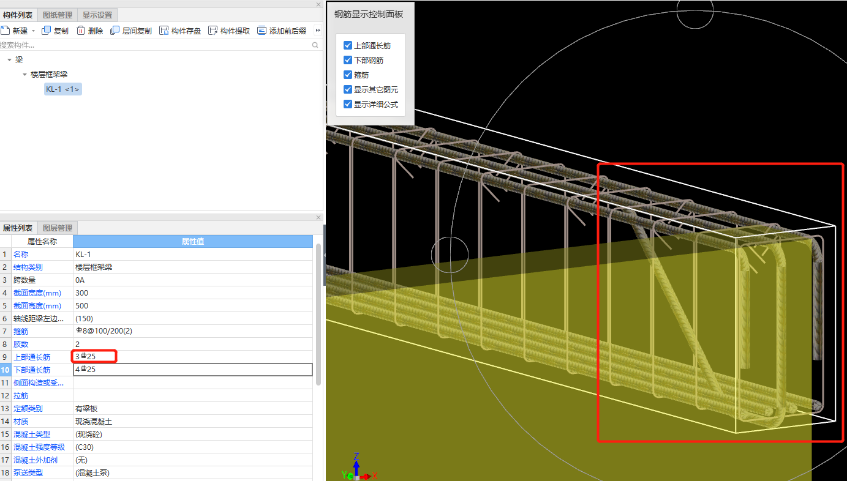The width and height of the screenshot is (847, 481).
Task: Click the 属性名称 column header
Action: pyautogui.click(x=42, y=241)
